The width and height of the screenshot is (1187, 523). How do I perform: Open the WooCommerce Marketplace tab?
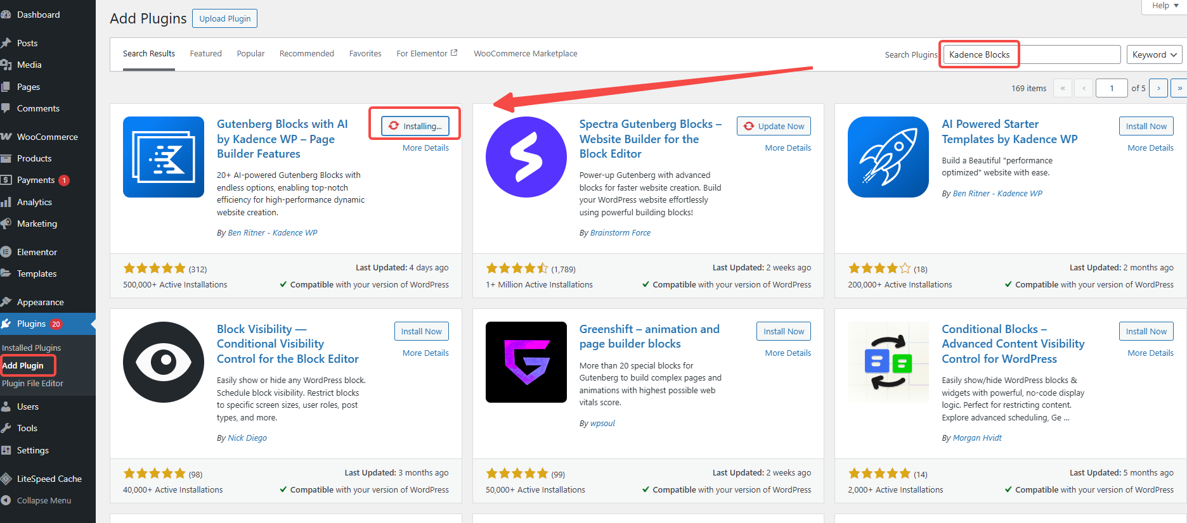pos(525,54)
